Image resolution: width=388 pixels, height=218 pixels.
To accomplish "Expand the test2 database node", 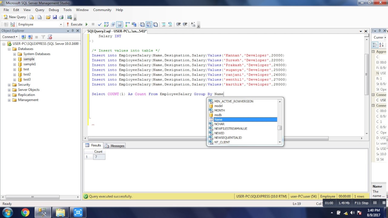I will tap(14, 74).
